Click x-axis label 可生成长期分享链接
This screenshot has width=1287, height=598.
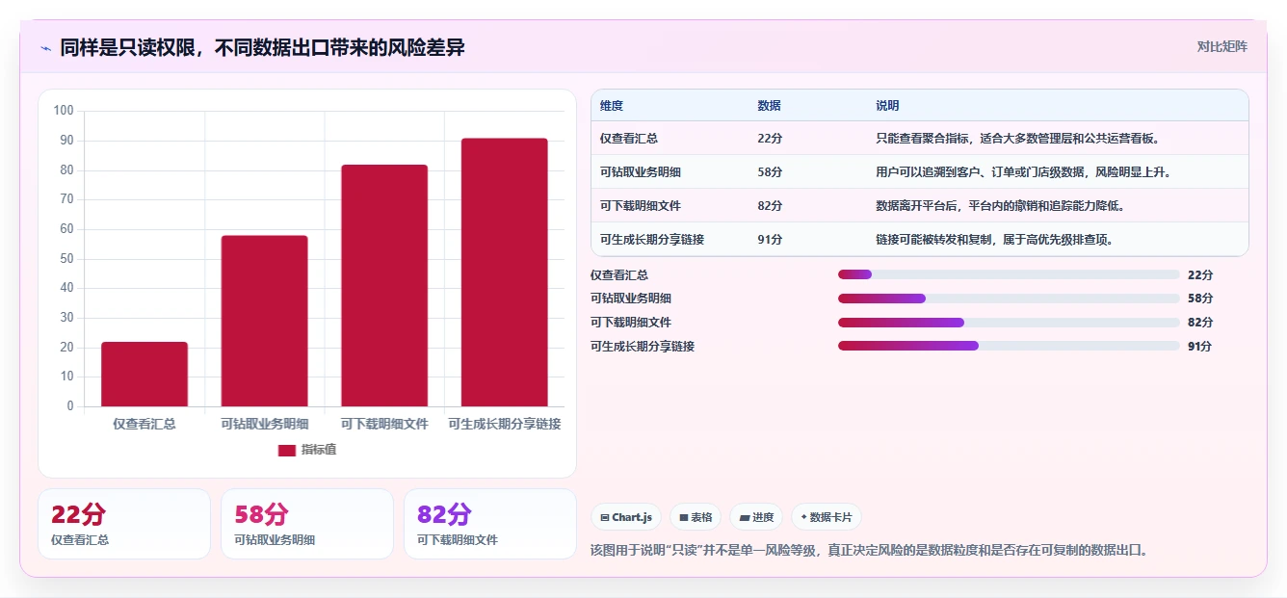(505, 424)
